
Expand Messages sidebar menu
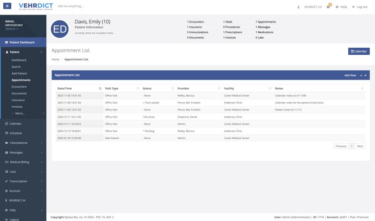tap(23, 153)
